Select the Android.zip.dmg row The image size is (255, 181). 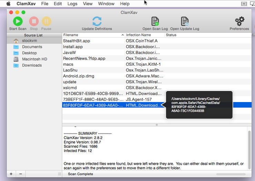(157, 76)
